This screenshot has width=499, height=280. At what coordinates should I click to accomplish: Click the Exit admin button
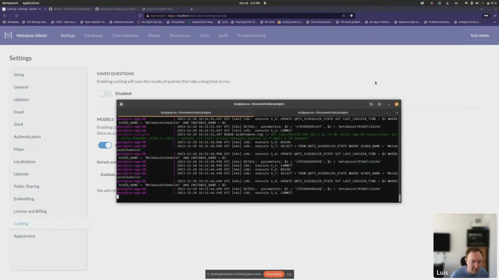[480, 36]
